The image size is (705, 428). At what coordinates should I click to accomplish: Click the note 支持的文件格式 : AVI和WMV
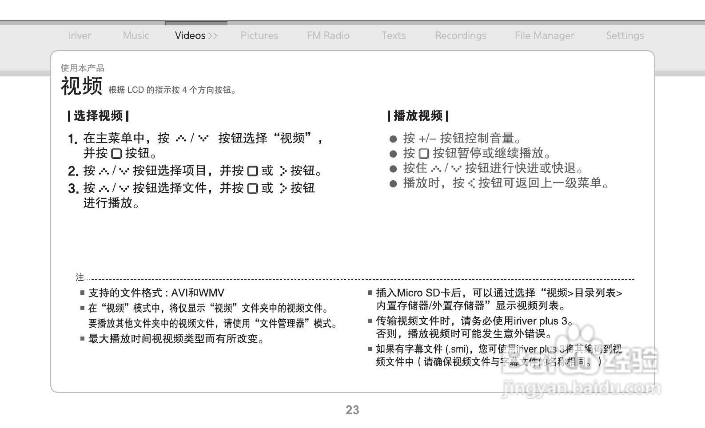pyautogui.click(x=156, y=293)
